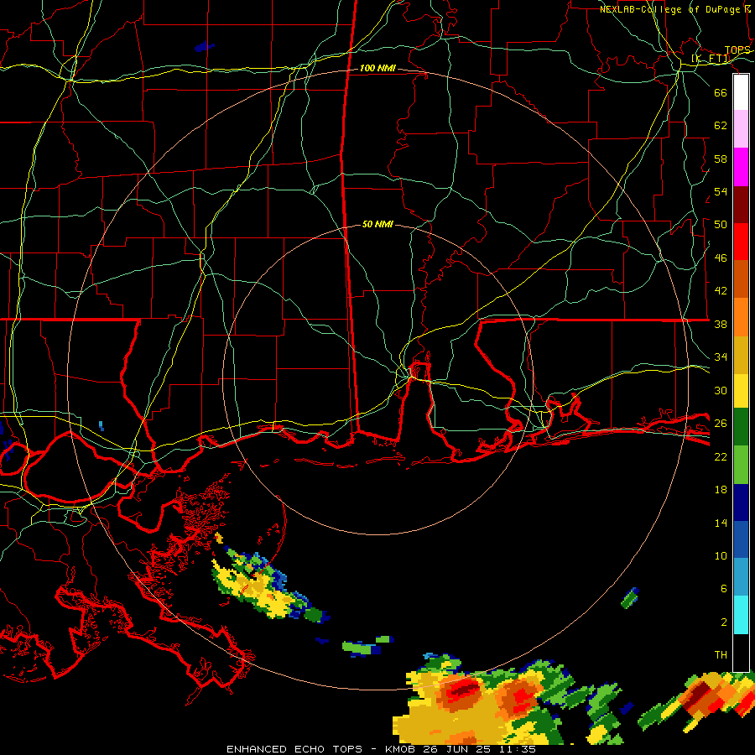Click the gold legend swatch
Image resolution: width=755 pixels, height=755 pixels.
pos(741,355)
